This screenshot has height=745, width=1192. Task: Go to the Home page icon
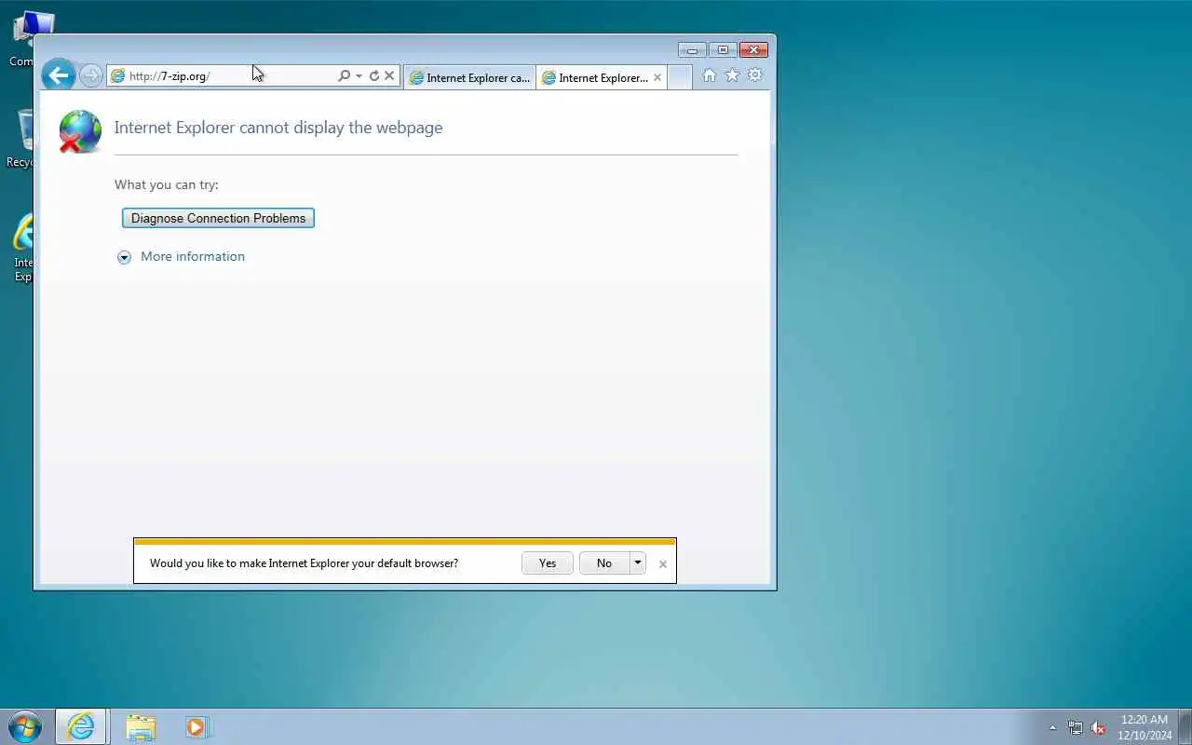pos(710,75)
